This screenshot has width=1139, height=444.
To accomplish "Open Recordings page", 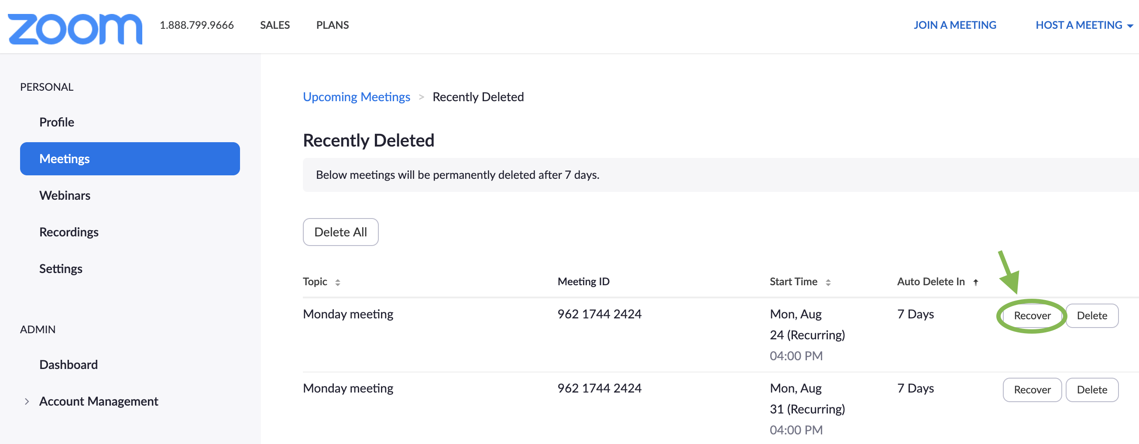I will tap(69, 232).
